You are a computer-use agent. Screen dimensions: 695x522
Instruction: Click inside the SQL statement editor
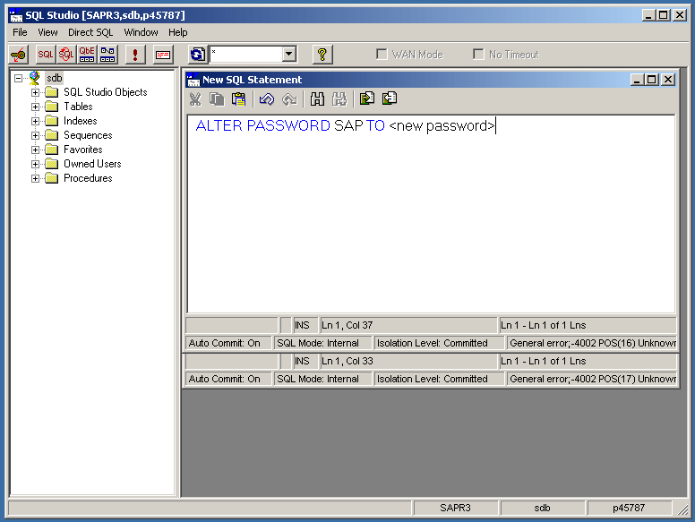coord(432,214)
